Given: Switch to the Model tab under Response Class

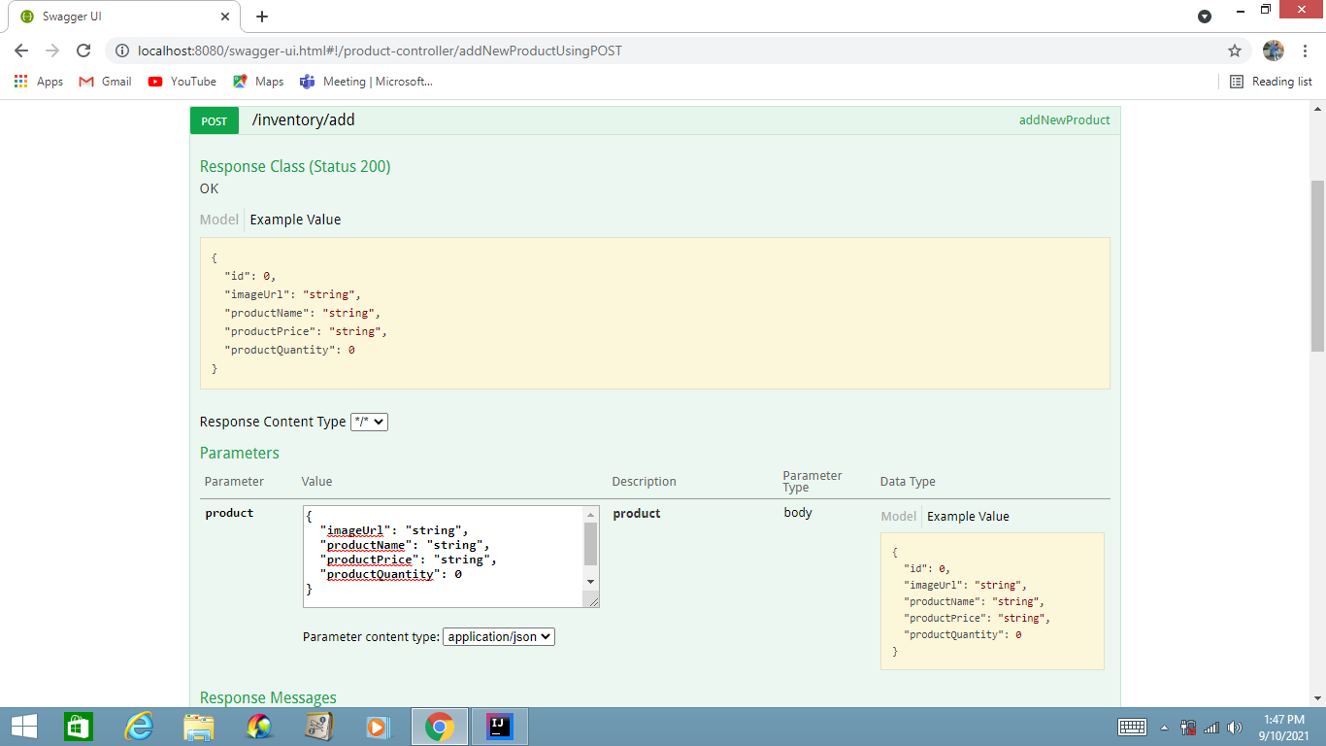Looking at the screenshot, I should 218,220.
